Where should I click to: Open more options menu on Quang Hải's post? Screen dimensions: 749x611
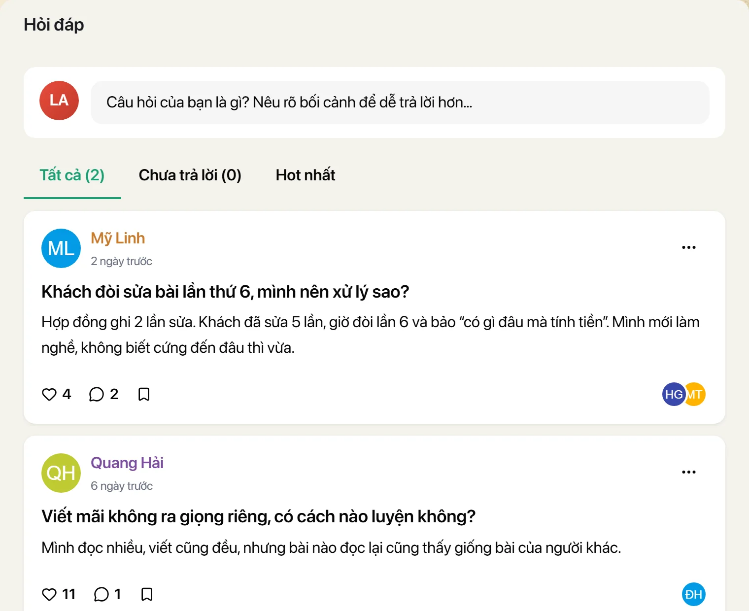[689, 472]
